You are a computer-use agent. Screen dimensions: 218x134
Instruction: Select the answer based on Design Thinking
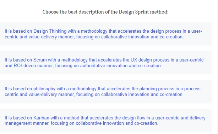[x=106, y=34]
